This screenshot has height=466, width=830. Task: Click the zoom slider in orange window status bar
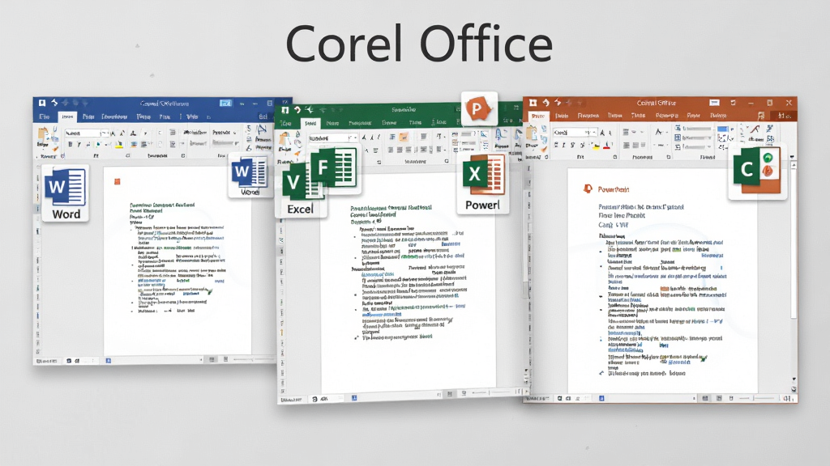pyautogui.click(x=759, y=398)
